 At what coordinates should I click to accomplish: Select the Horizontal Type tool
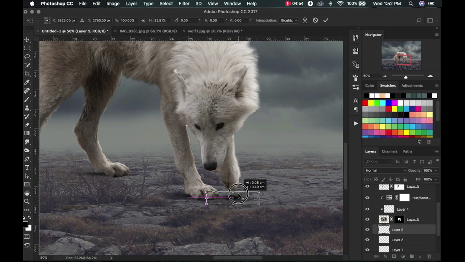click(x=27, y=167)
